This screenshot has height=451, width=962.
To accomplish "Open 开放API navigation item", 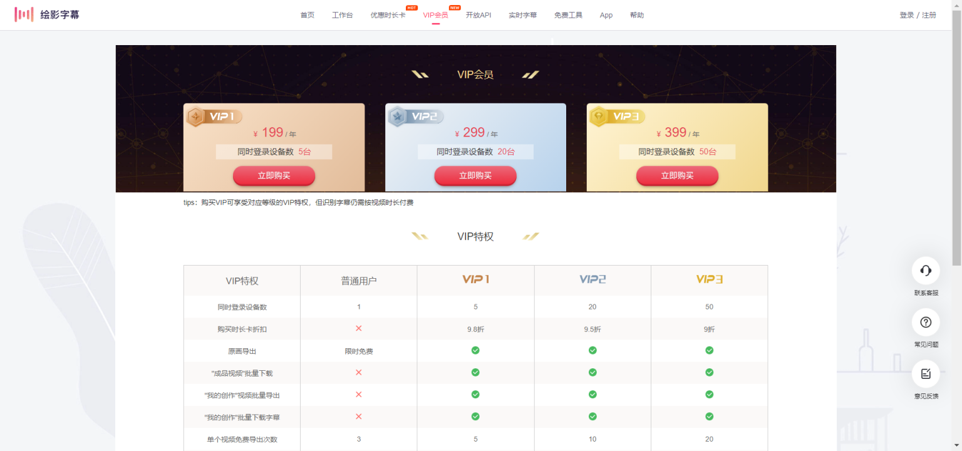I will [x=478, y=15].
